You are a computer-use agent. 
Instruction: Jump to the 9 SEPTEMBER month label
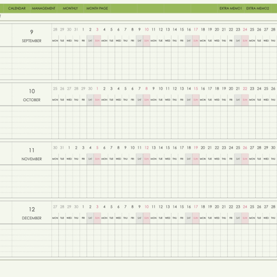[31, 36]
